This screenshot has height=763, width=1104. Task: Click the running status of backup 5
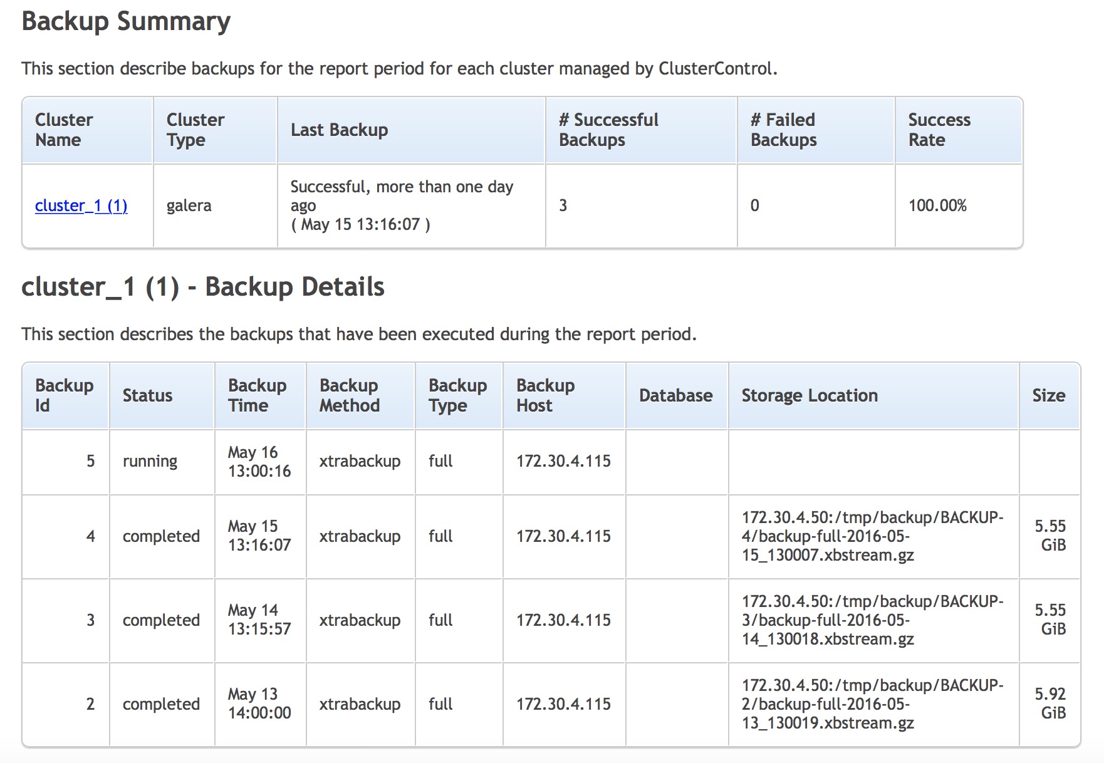tap(150, 462)
